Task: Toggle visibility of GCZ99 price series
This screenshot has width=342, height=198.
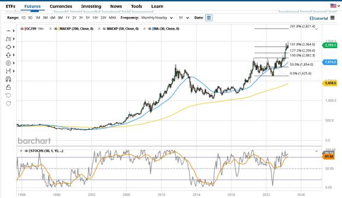Action: [x=22, y=28]
